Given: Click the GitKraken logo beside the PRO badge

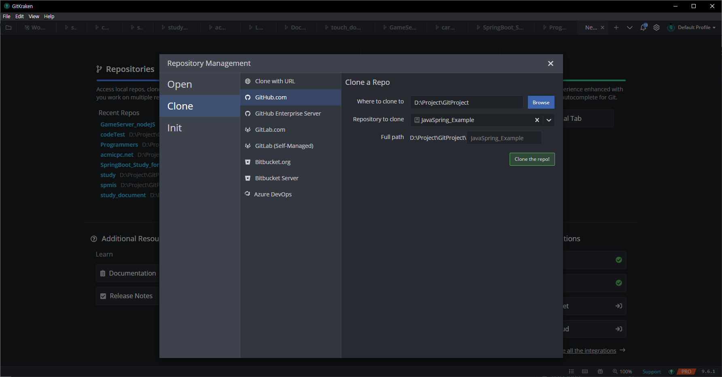Looking at the screenshot, I should (671, 371).
